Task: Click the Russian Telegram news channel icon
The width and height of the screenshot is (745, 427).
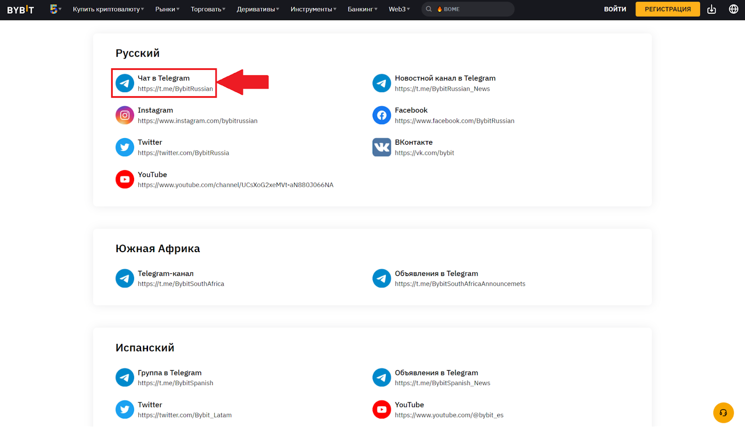Action: pyautogui.click(x=382, y=83)
